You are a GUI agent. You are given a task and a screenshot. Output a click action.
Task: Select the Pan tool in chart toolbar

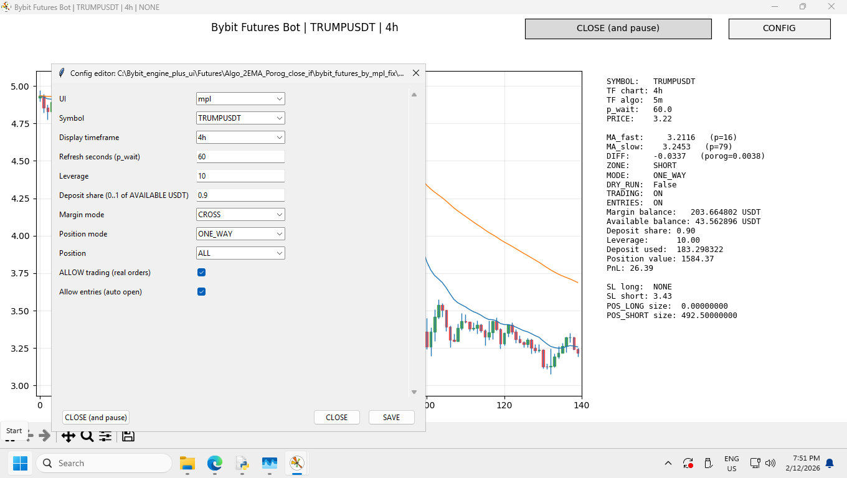pos(69,436)
